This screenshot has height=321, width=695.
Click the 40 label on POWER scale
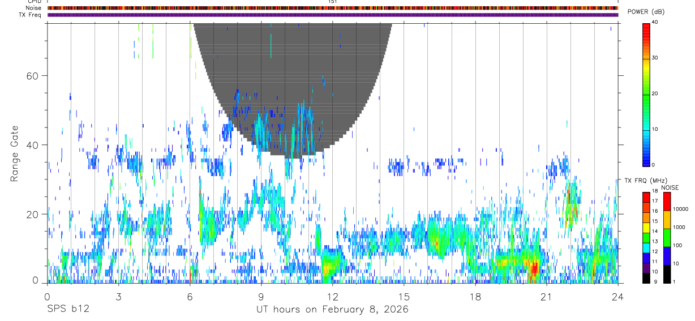tap(655, 22)
